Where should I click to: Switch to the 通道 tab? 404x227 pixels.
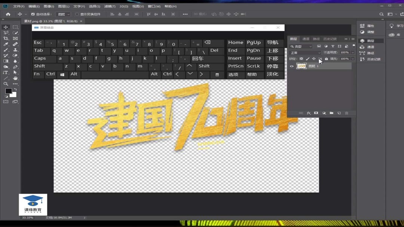(x=306, y=39)
